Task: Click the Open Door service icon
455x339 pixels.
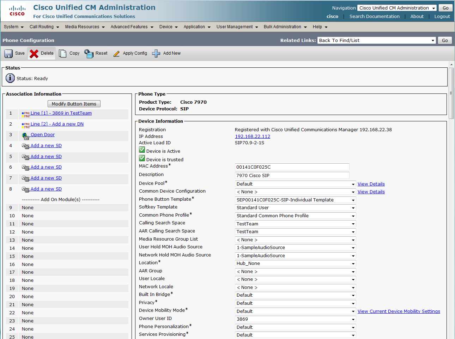Action: click(x=25, y=136)
